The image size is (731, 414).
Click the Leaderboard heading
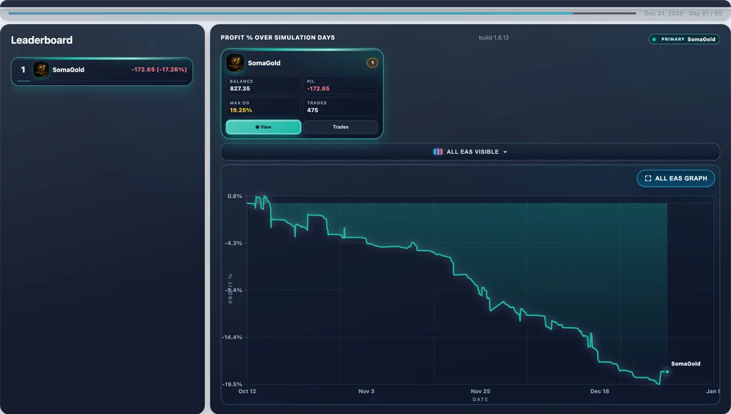(x=42, y=40)
